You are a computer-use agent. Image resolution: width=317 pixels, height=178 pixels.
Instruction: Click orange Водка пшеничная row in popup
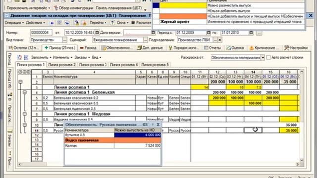point(113,140)
